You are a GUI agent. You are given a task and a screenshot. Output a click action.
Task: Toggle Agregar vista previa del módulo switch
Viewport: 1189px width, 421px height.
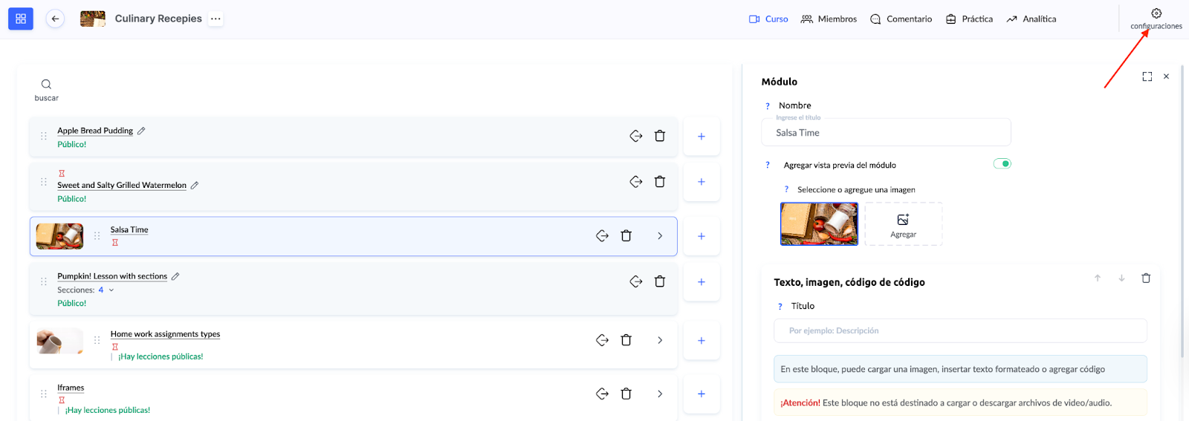[1002, 164]
